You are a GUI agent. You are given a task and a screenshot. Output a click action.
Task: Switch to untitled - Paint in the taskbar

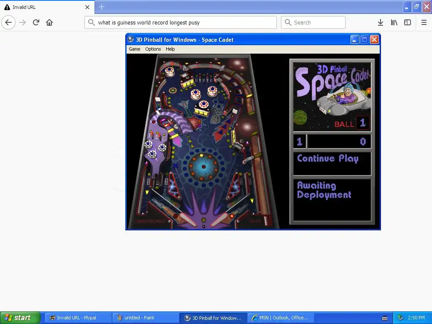point(146,318)
